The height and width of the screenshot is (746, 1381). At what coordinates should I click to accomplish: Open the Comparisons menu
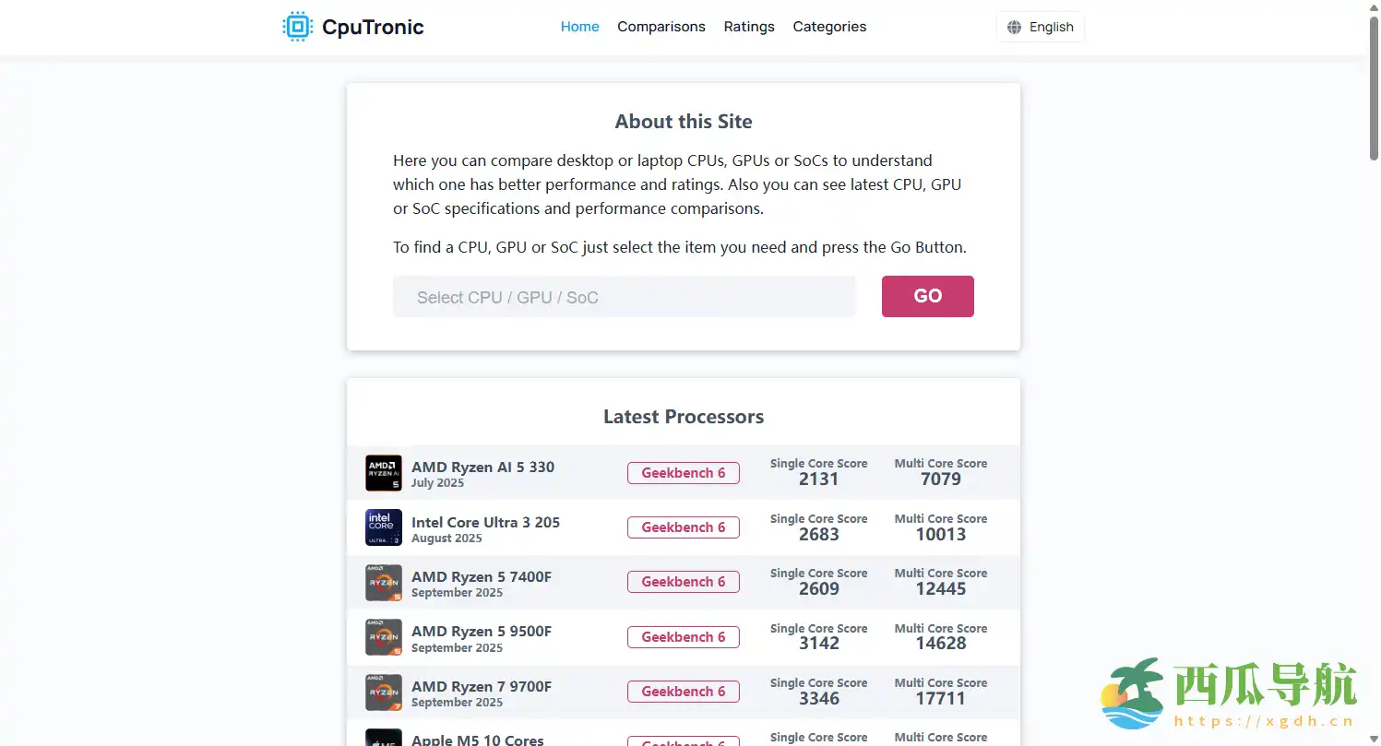coord(661,27)
